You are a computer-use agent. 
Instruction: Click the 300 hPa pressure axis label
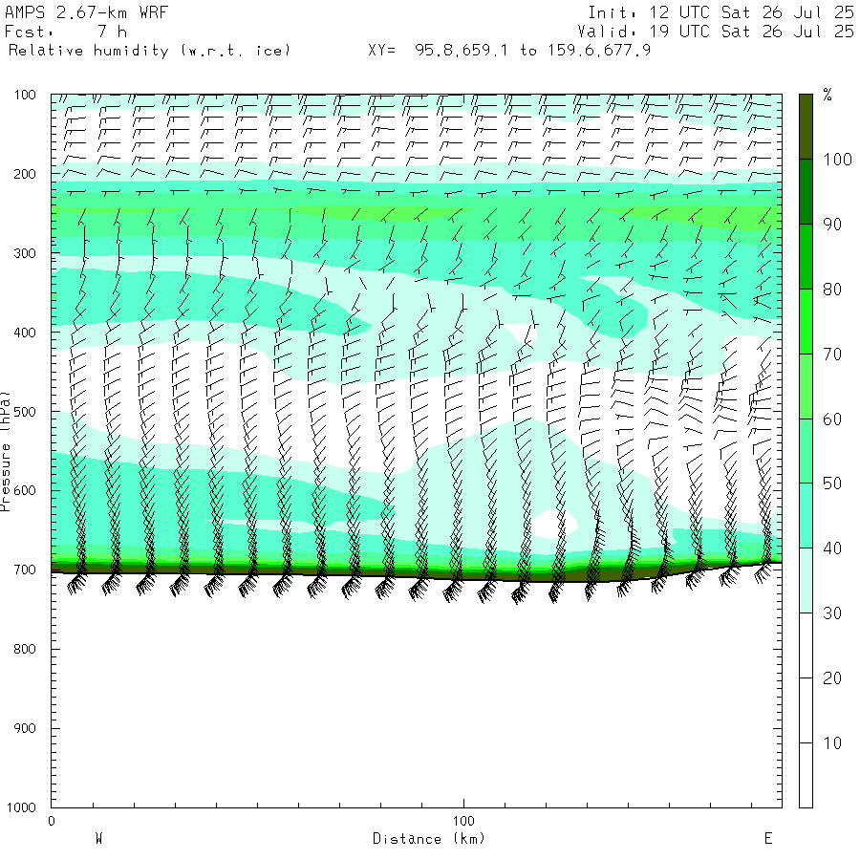pos(25,253)
